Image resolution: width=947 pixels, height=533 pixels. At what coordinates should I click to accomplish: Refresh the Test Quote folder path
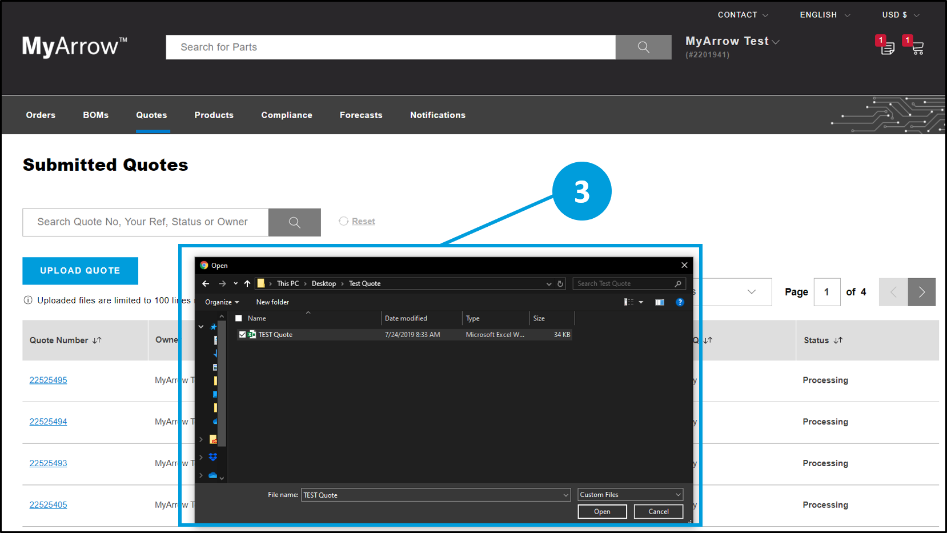point(560,284)
